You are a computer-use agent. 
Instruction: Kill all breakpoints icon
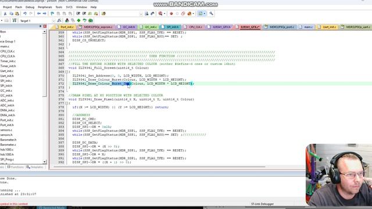[x=189, y=14]
